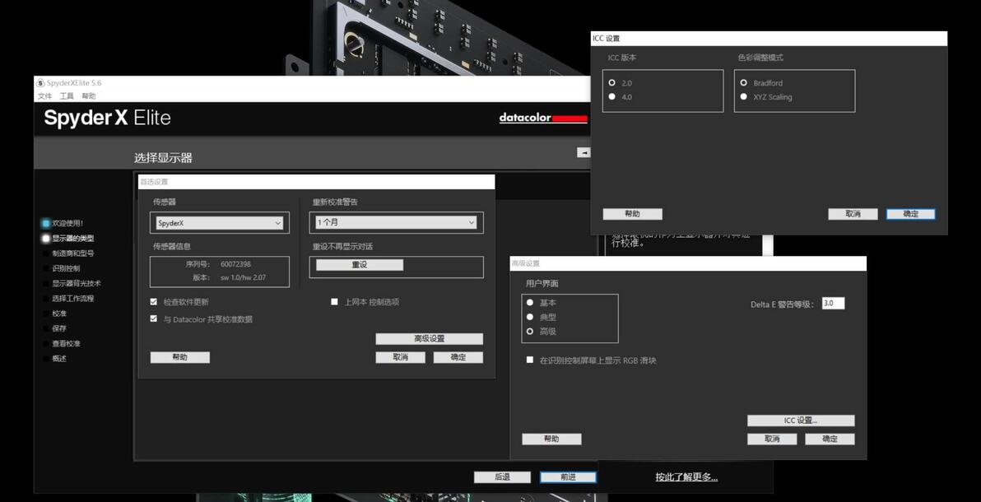Go to the 识别控制 step
This screenshot has height=502, width=981.
66,268
